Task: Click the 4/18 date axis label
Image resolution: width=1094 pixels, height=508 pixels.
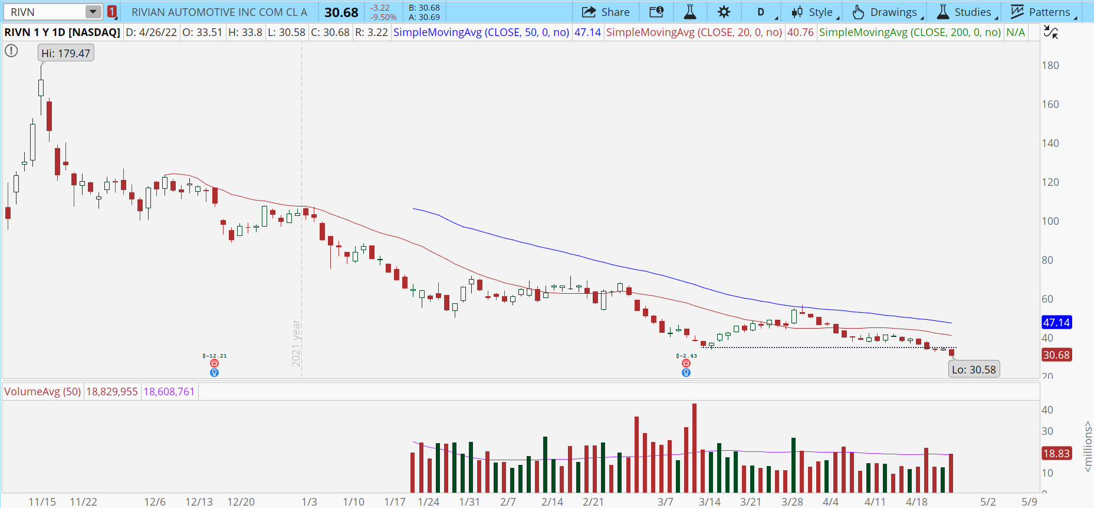Action: [917, 502]
